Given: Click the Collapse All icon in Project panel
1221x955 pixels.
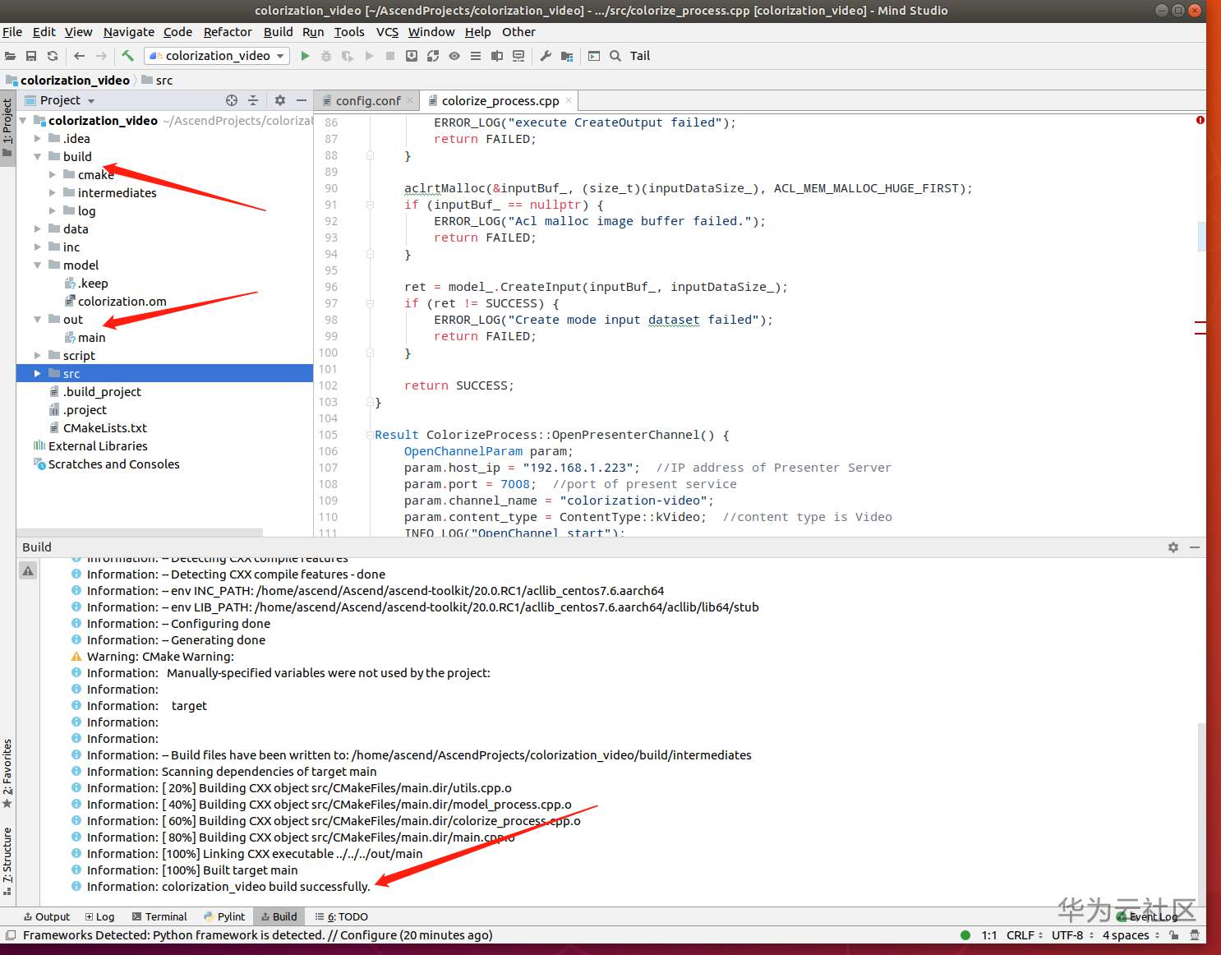Looking at the screenshot, I should point(253,100).
